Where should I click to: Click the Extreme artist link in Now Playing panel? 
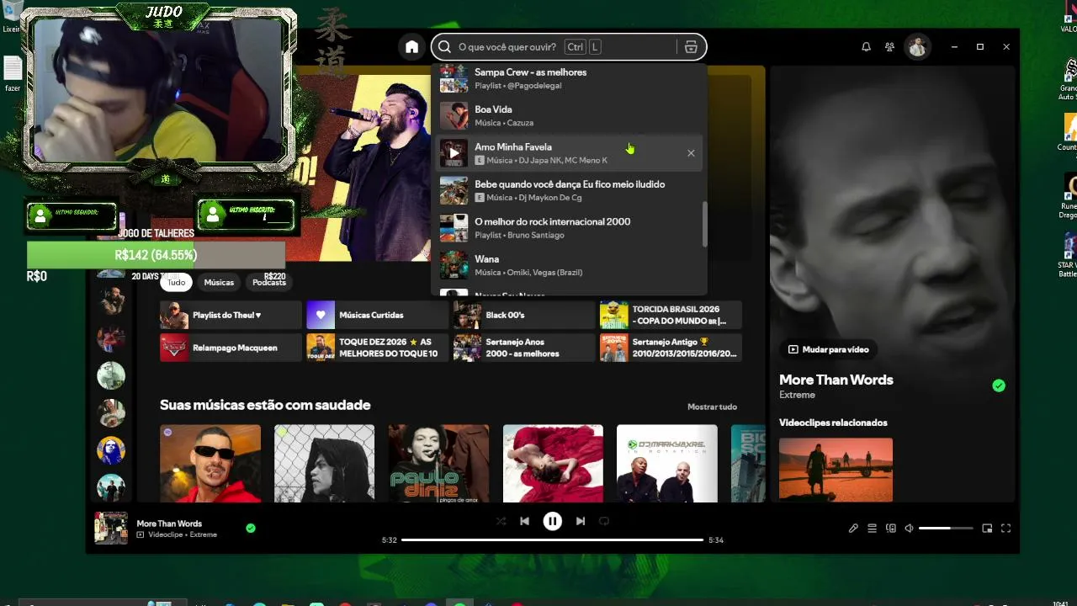coord(797,395)
